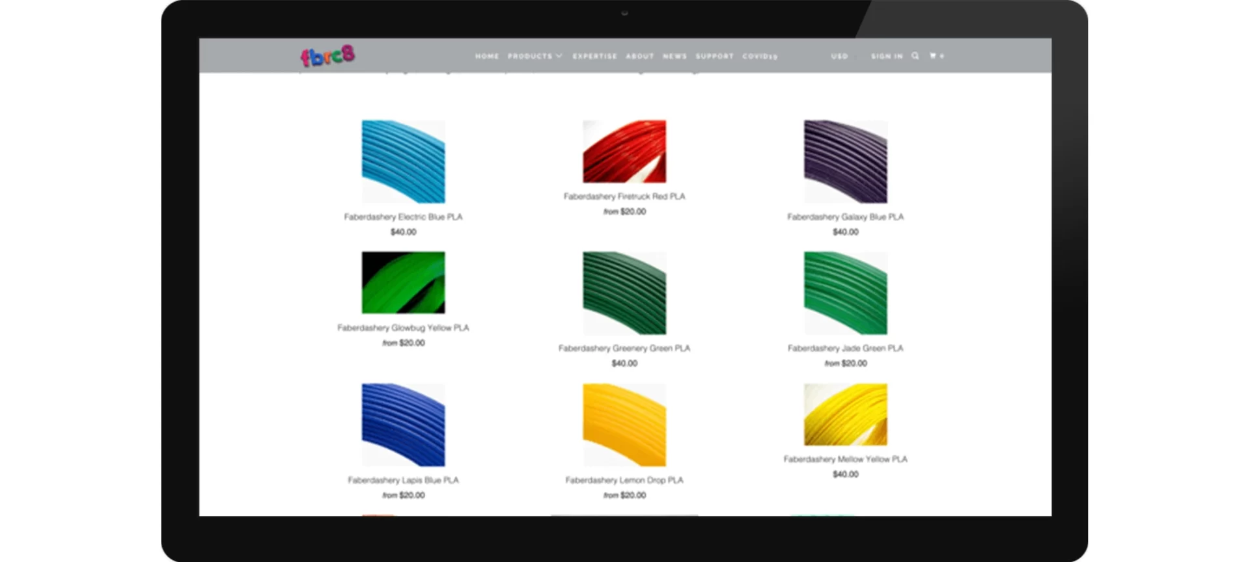Open Faberdashery Mellow Yellow PLA title link
The height and width of the screenshot is (562, 1250).
(845, 459)
